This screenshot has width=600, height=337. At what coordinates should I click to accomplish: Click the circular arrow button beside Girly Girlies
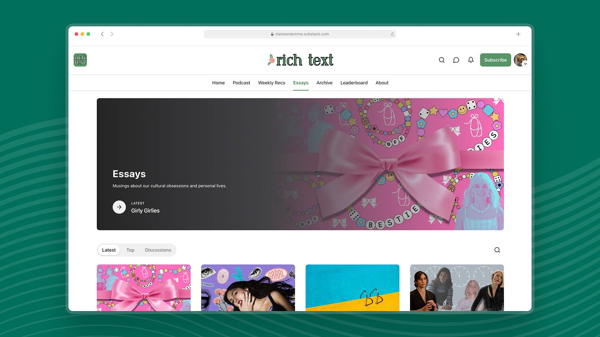click(119, 207)
